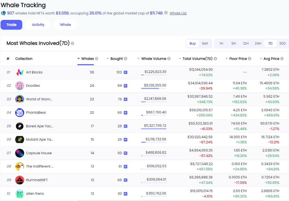
Task: Click Art Blocks total volume $12,144,054.90
Action: pyautogui.click(x=201, y=69)
